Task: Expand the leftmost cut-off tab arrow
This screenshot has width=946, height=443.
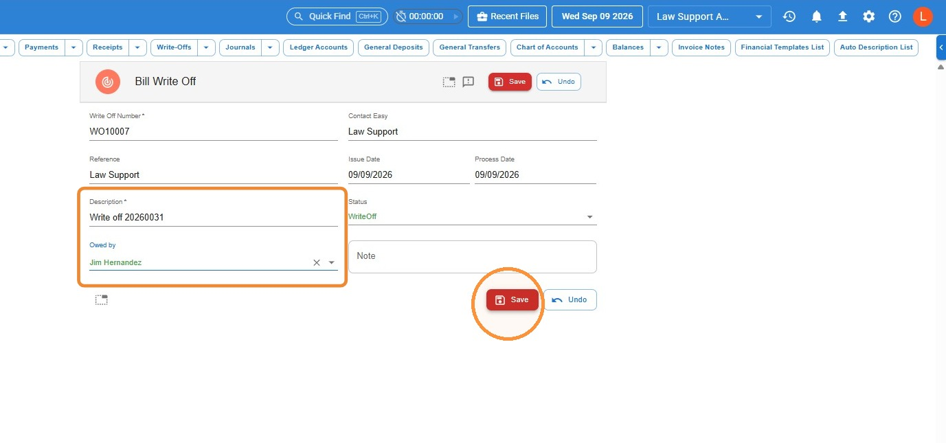Action: click(6, 47)
